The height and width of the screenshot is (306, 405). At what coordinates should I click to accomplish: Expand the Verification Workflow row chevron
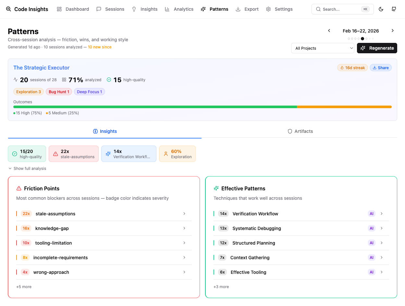tap(382, 213)
